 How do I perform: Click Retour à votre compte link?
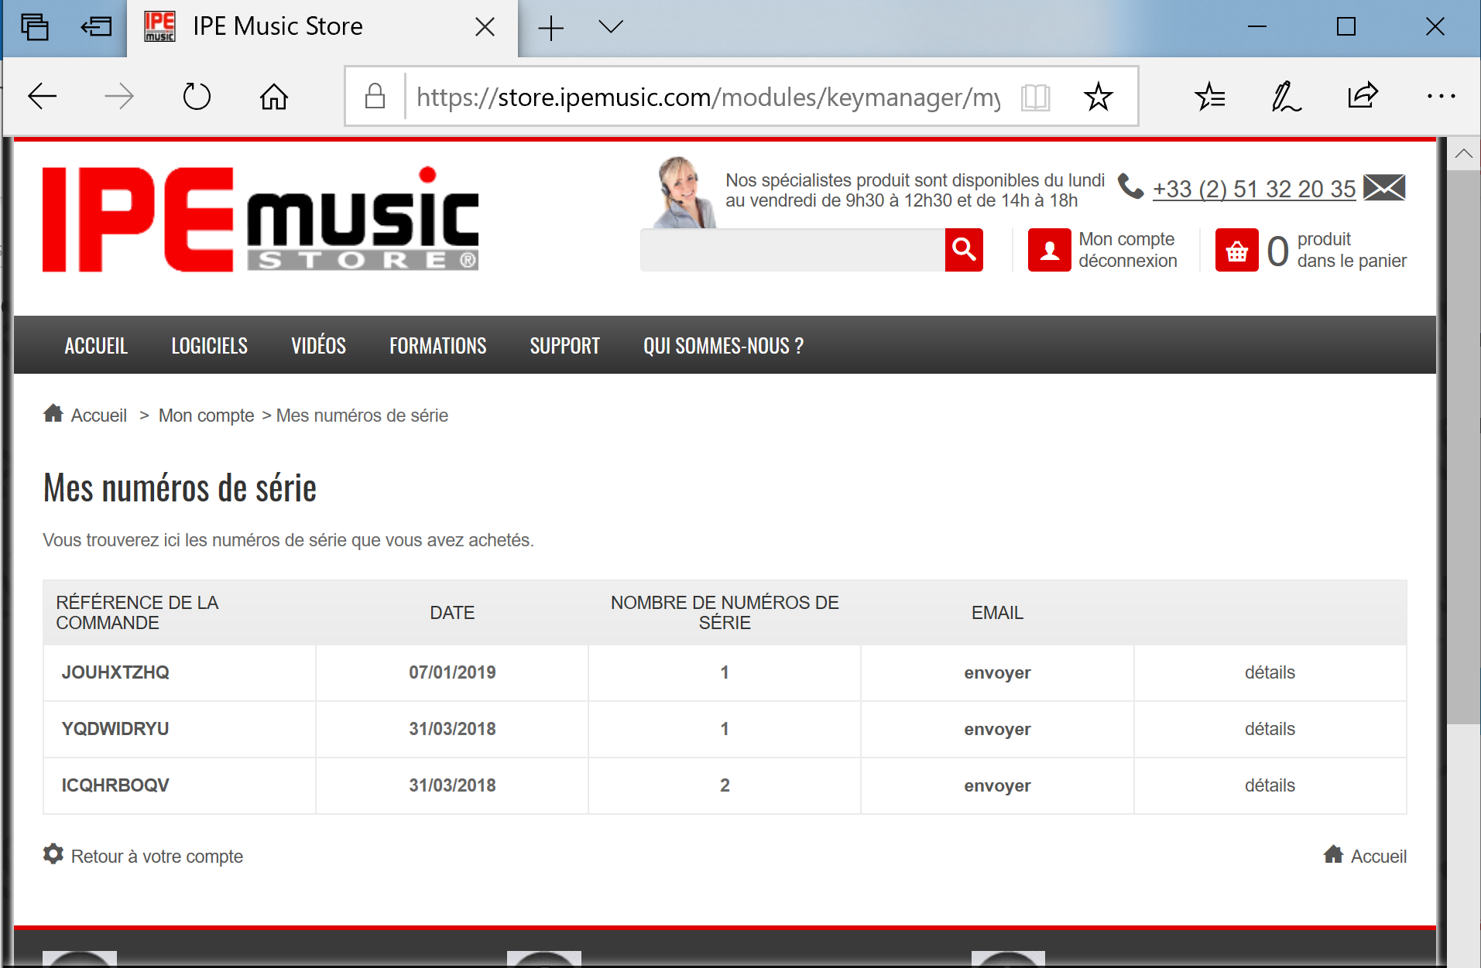click(x=156, y=857)
